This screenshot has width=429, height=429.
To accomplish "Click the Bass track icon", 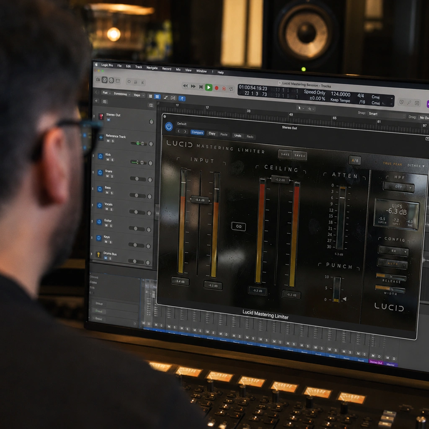I will click(100, 189).
